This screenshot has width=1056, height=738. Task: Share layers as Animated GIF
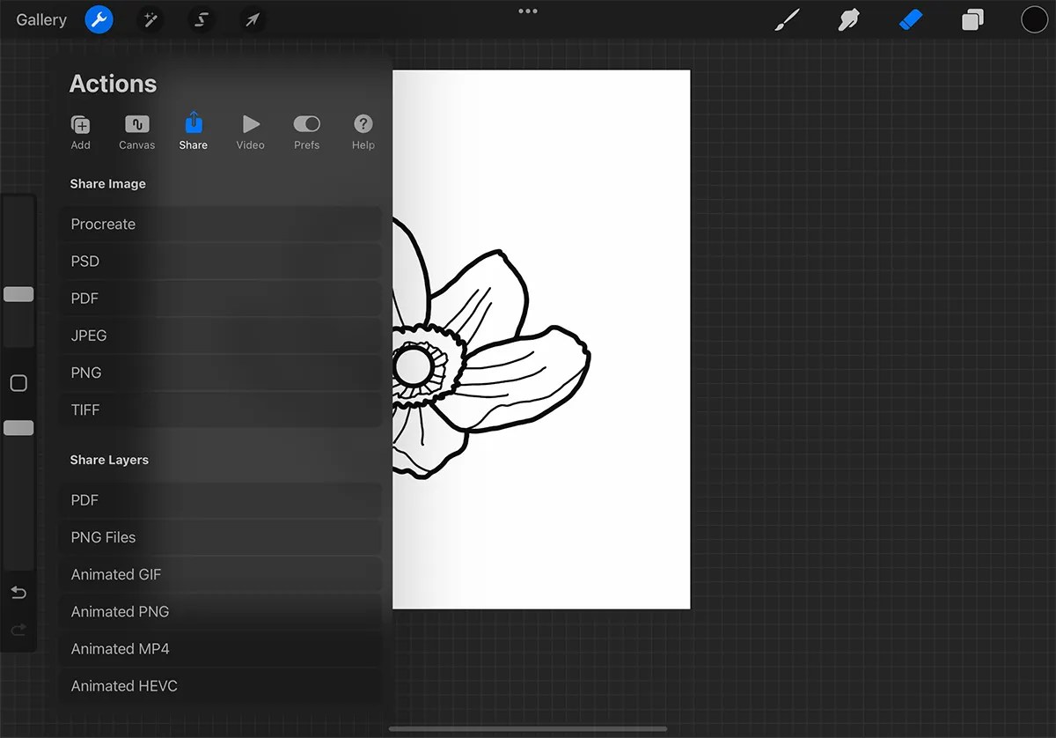[220, 574]
